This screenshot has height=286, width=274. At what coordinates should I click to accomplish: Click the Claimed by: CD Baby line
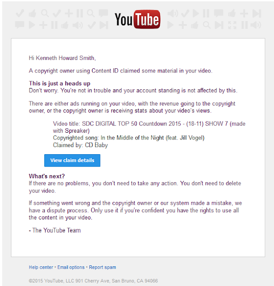80,145
